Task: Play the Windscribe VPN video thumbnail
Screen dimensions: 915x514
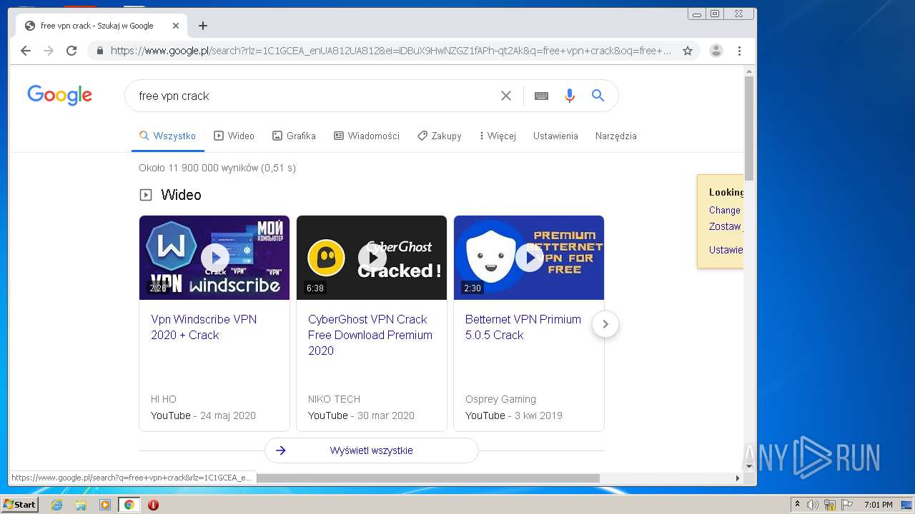Action: [214, 258]
